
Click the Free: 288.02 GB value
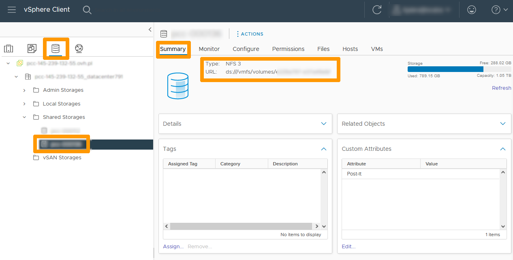click(x=495, y=63)
